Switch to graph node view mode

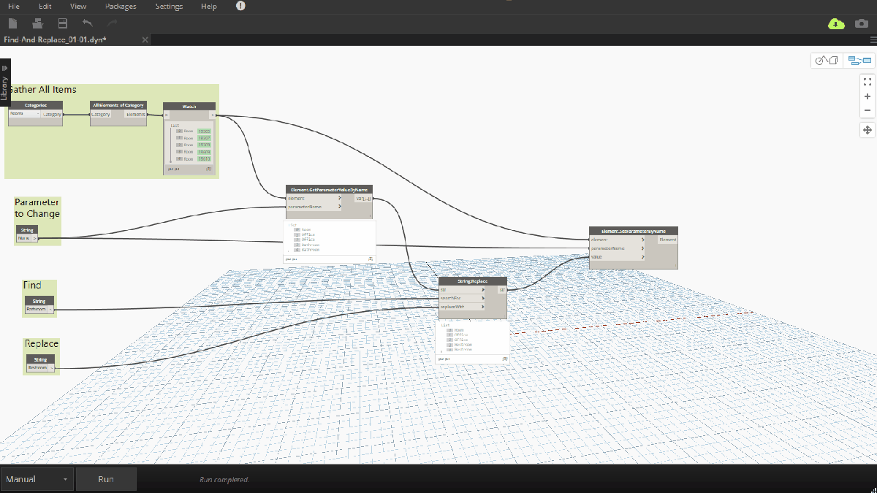859,61
